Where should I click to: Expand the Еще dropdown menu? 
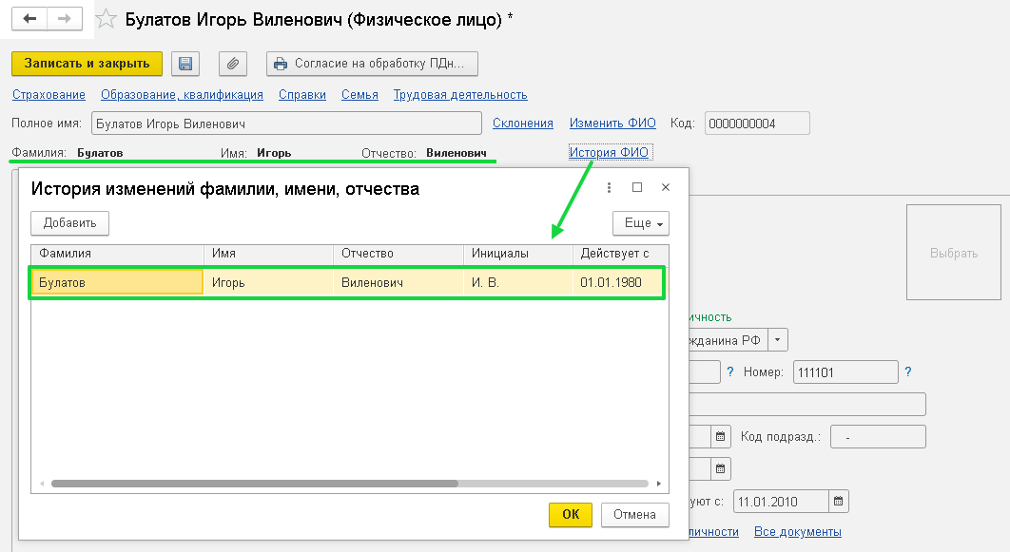[x=641, y=223]
